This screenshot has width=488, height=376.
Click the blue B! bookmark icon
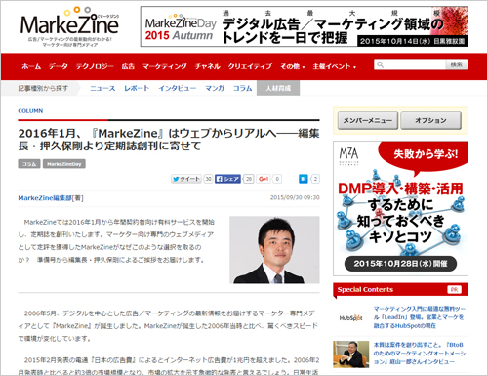click(304, 179)
